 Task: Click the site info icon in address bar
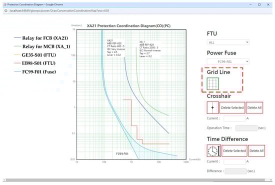tap(6, 10)
